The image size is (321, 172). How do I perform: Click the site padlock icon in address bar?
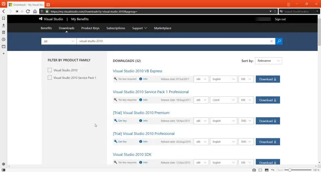pos(47,11)
